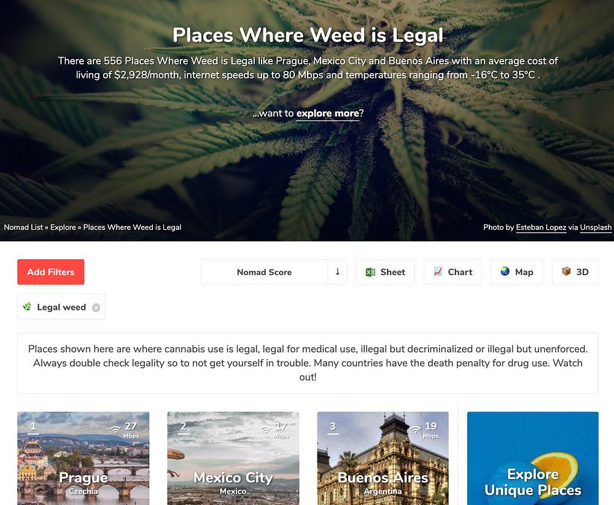The height and width of the screenshot is (505, 614).
Task: Open the Map view
Action: [x=517, y=272]
